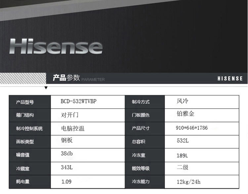Click the HISENSE text in the header bar
Viewport: 248px width, 194px height.
(x=230, y=78)
